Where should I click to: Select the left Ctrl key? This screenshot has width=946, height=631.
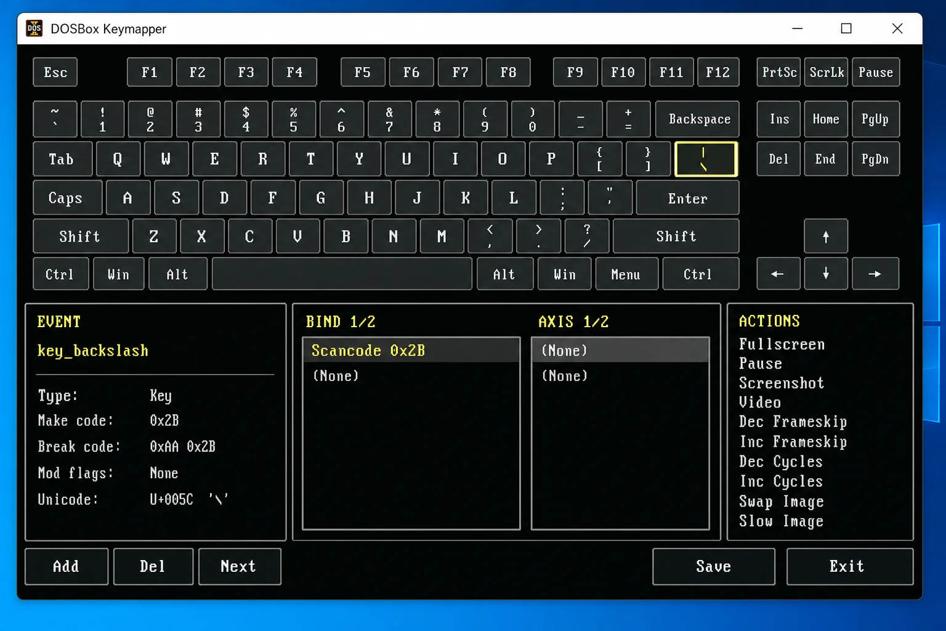click(x=61, y=274)
